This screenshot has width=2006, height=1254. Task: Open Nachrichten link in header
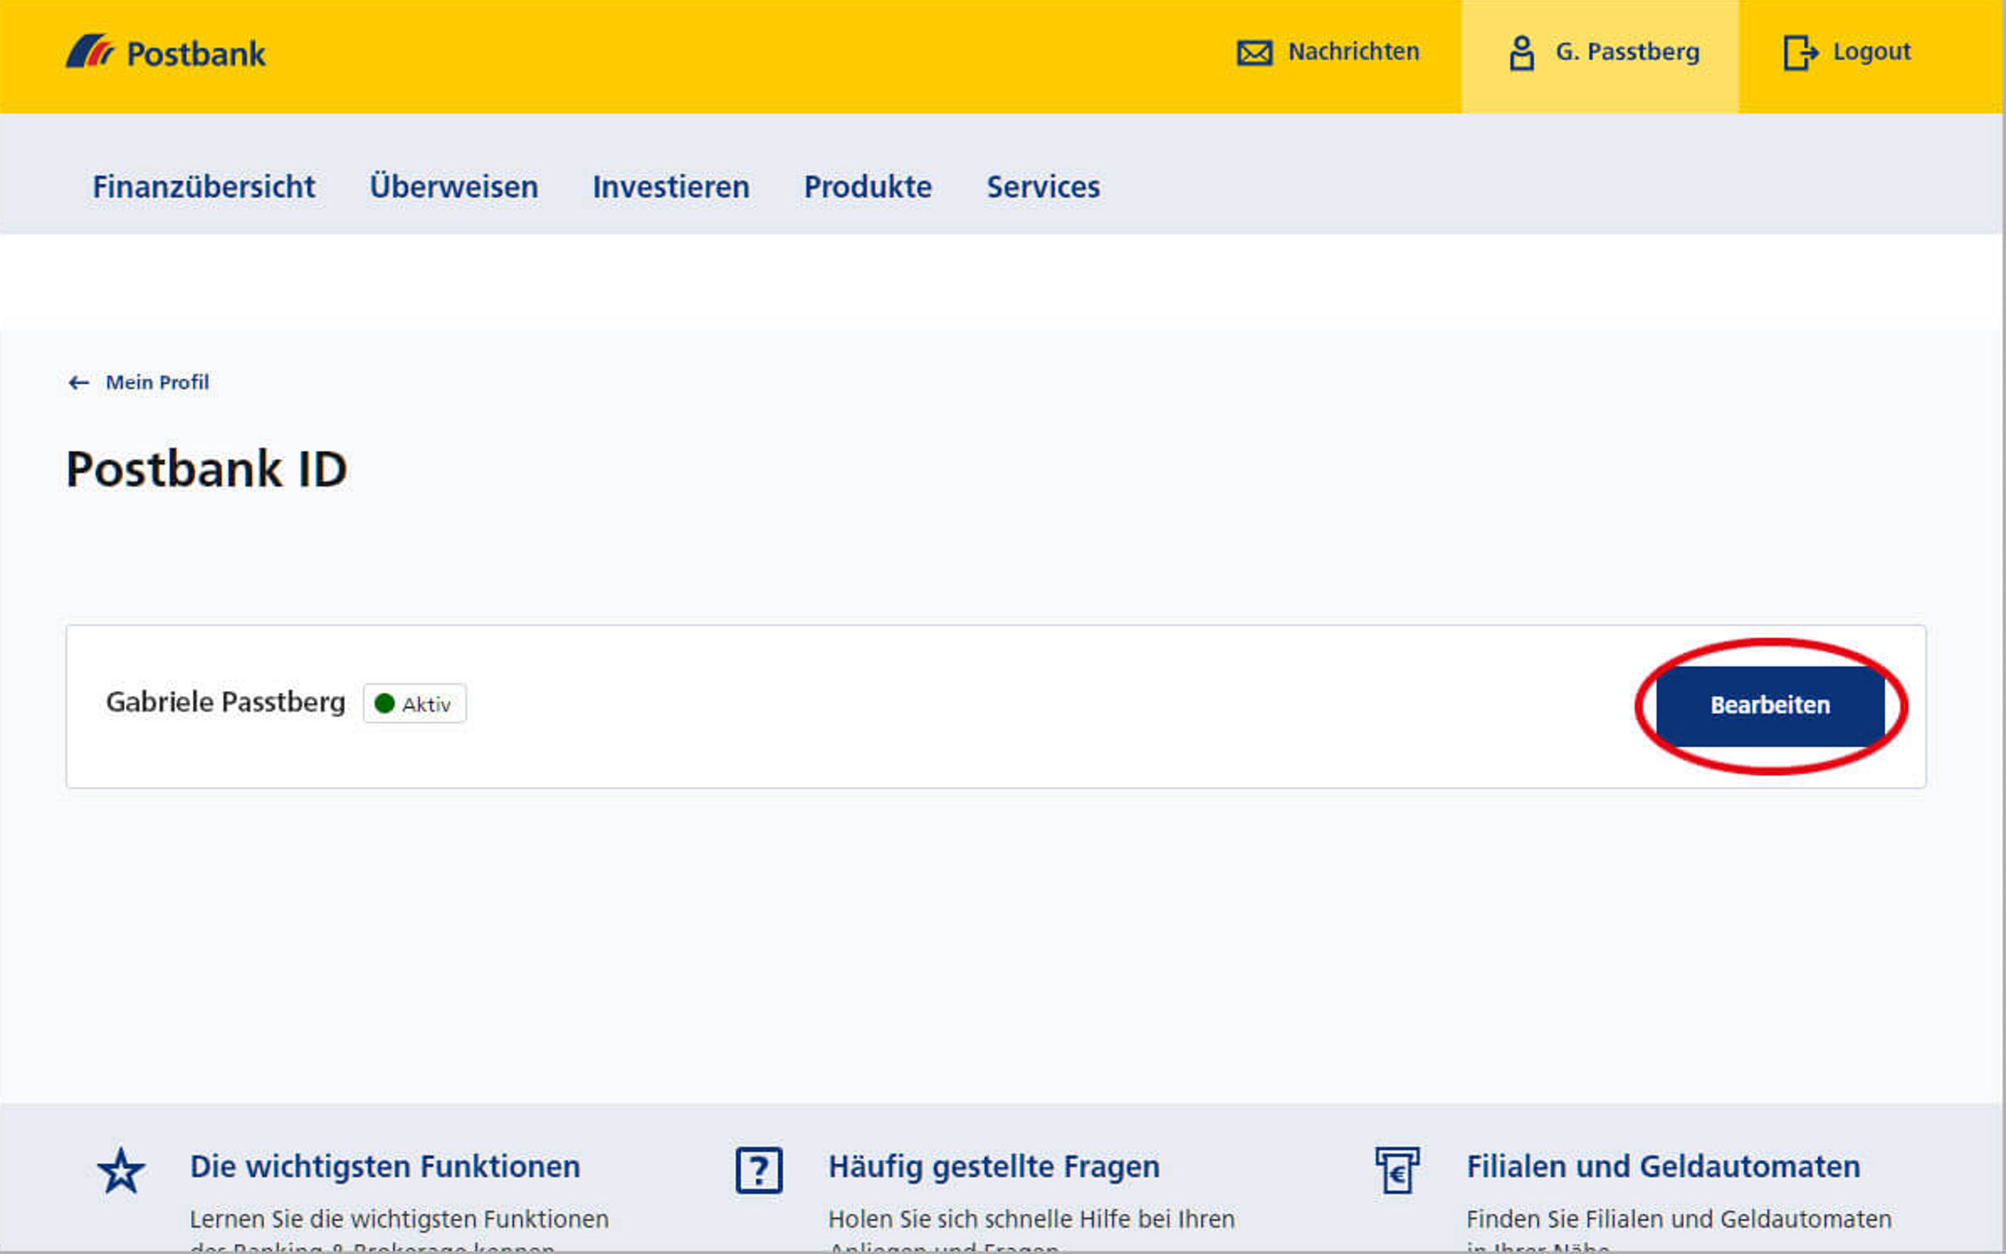pyautogui.click(x=1352, y=52)
